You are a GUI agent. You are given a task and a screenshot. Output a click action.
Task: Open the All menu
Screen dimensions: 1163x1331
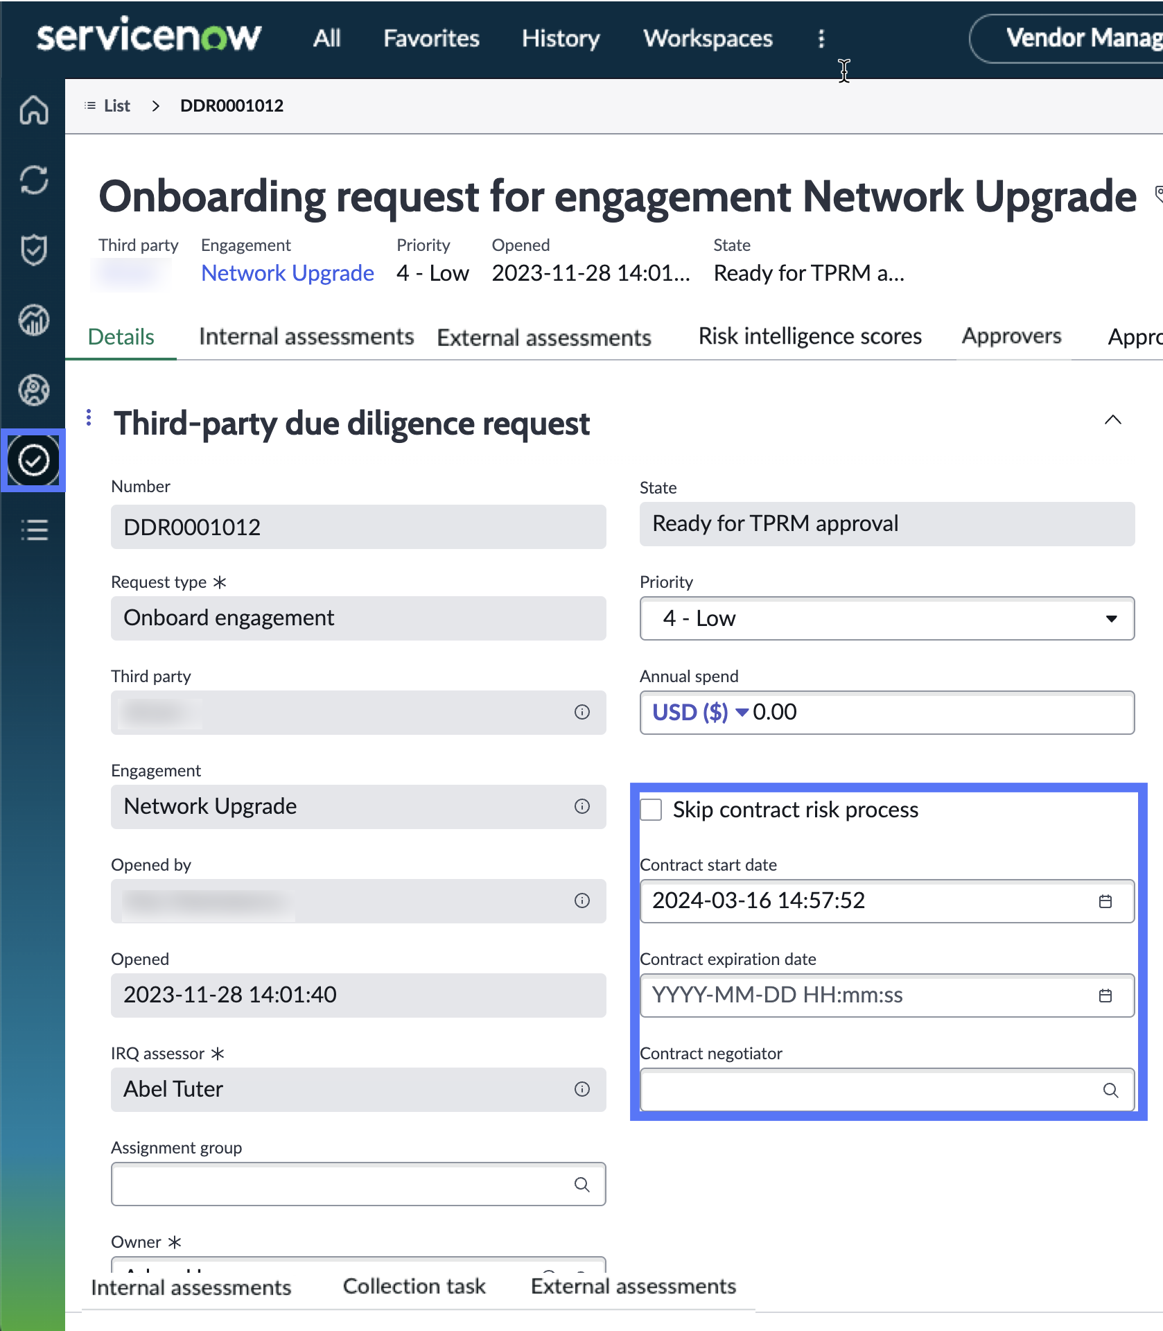click(x=327, y=38)
